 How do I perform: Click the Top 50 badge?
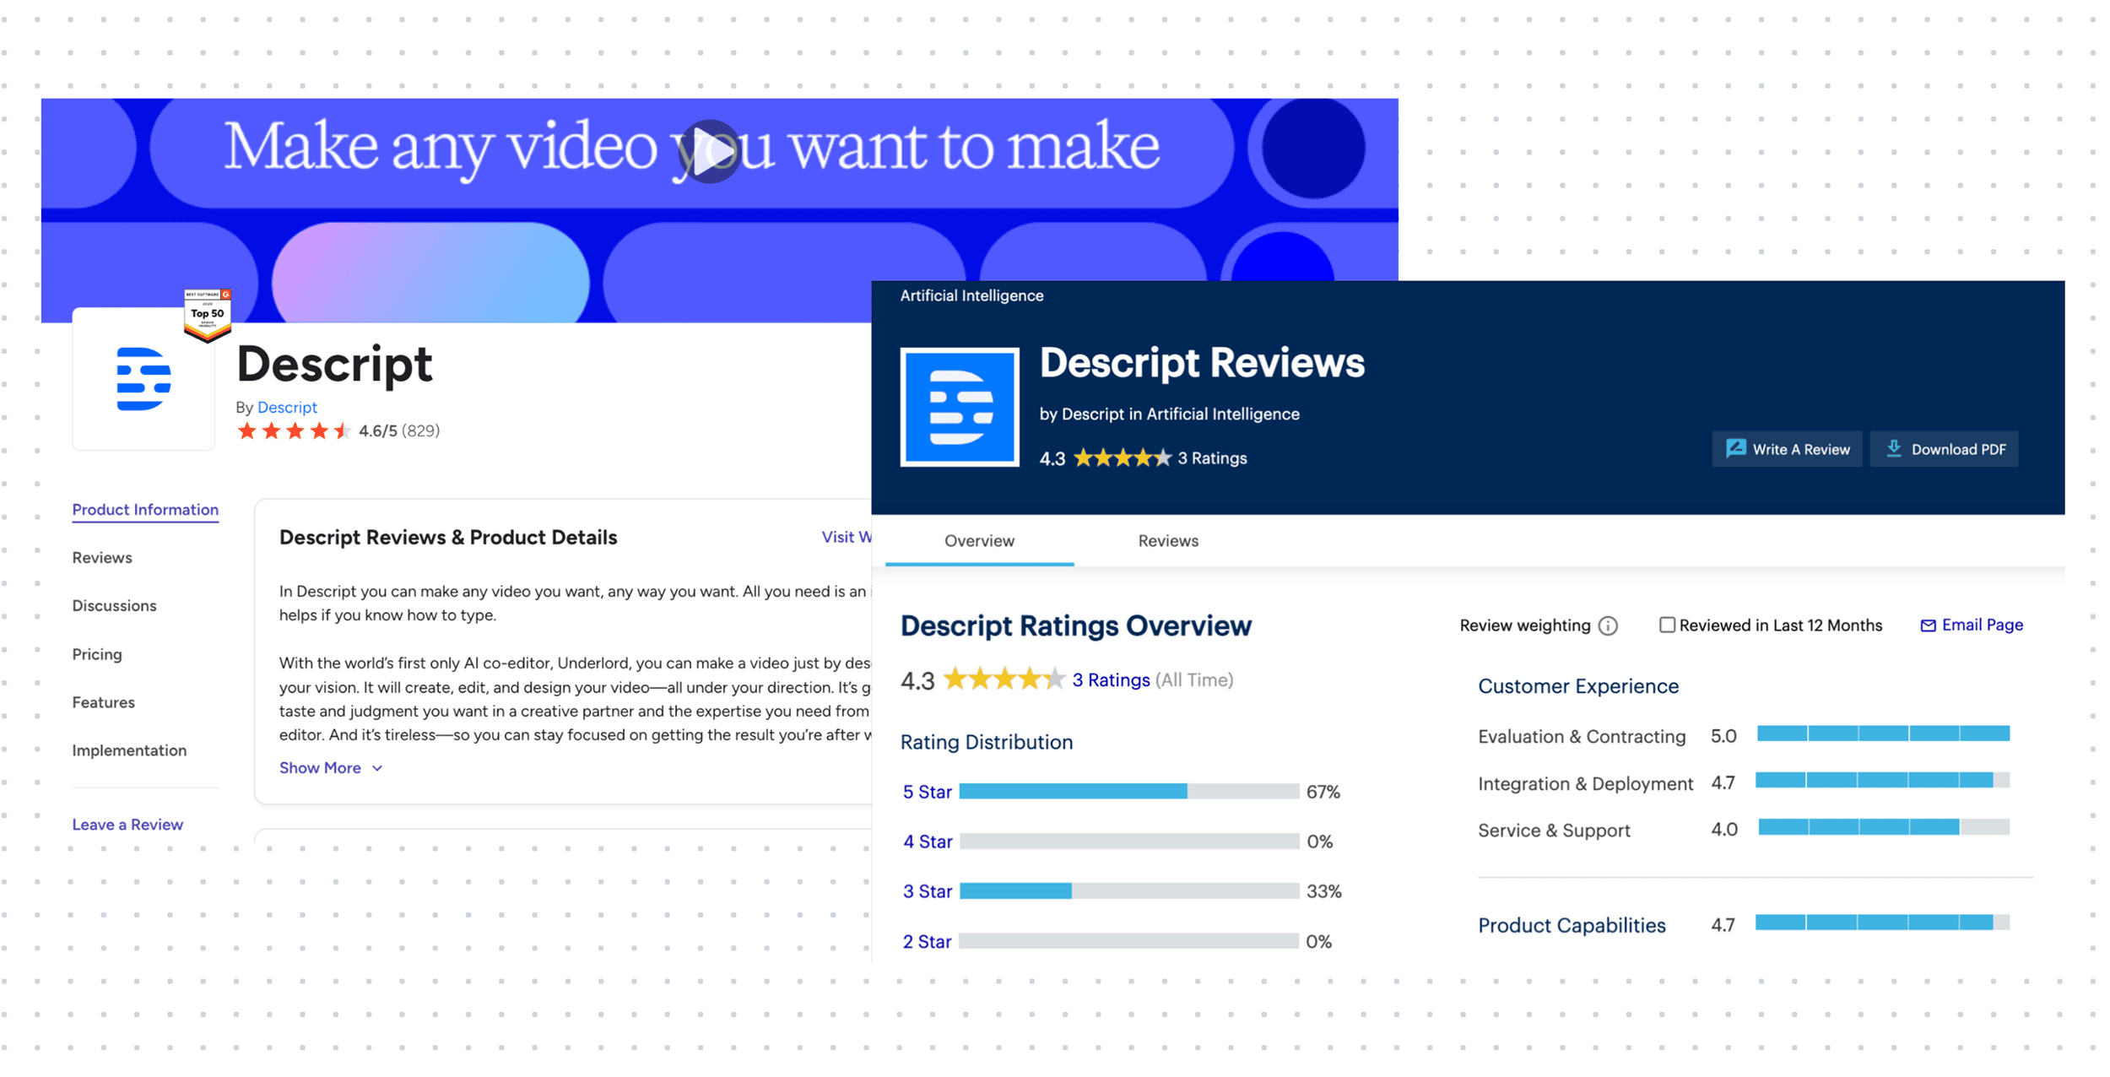click(x=207, y=315)
